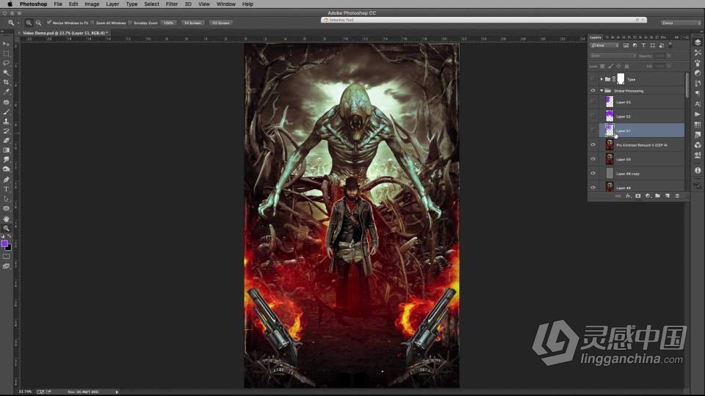
Task: Select the Eyedropper tool
Action: coord(7,92)
